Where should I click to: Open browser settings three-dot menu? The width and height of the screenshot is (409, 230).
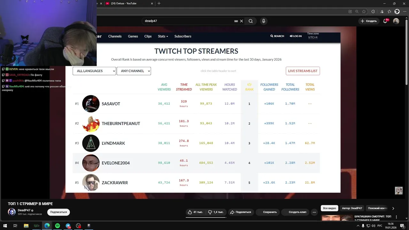pyautogui.click(x=404, y=11)
